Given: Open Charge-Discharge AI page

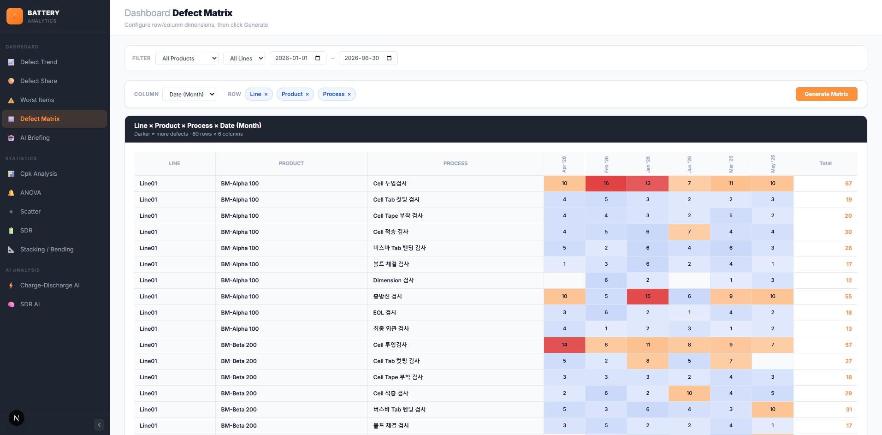Looking at the screenshot, I should pos(54,286).
